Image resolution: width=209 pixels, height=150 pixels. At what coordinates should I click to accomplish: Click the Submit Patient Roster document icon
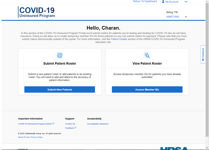click(60, 55)
